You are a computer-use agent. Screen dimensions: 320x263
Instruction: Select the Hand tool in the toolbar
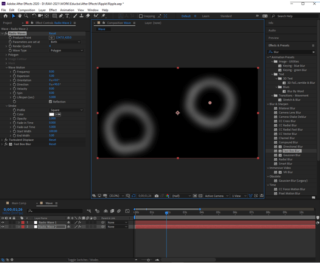(20, 16)
